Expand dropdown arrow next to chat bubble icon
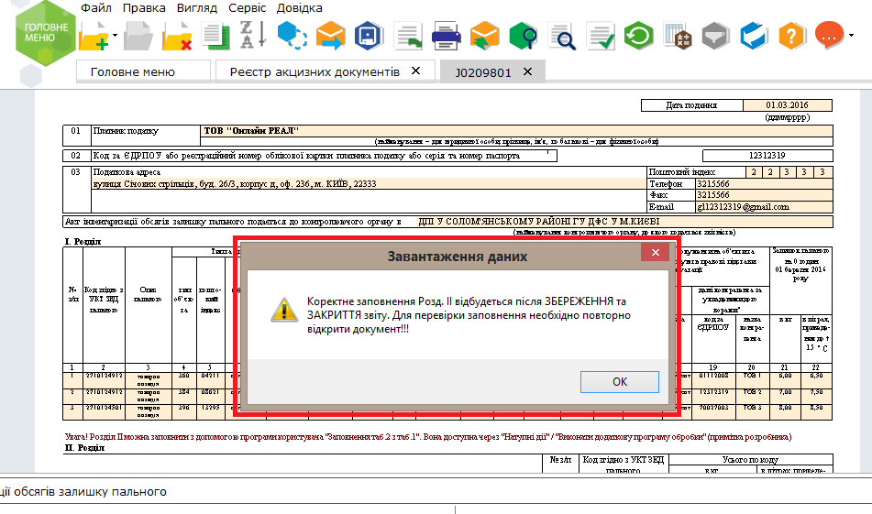872x514 pixels. click(852, 37)
